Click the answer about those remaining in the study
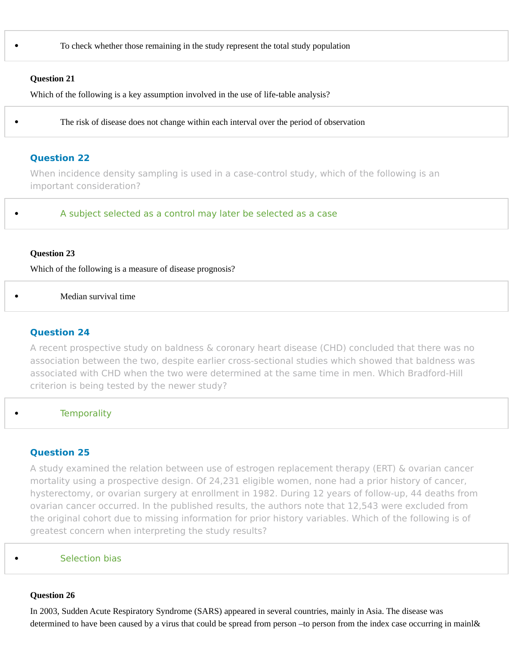Image resolution: width=512 pixels, height=663 pixels. pyautogui.click(x=205, y=46)
